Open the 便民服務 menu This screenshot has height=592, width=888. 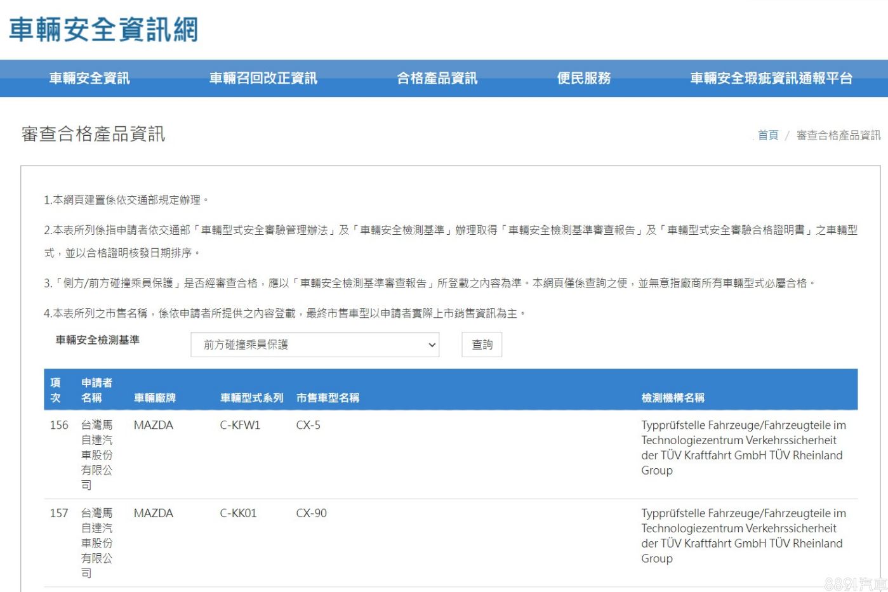coord(583,79)
